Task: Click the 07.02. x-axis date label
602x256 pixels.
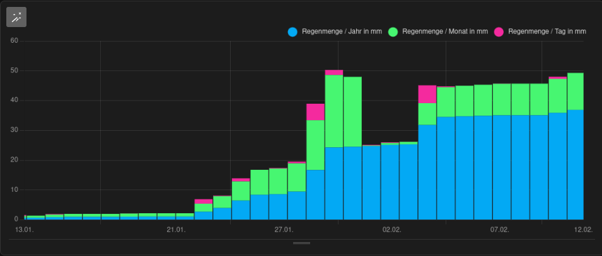Action: [499, 230]
